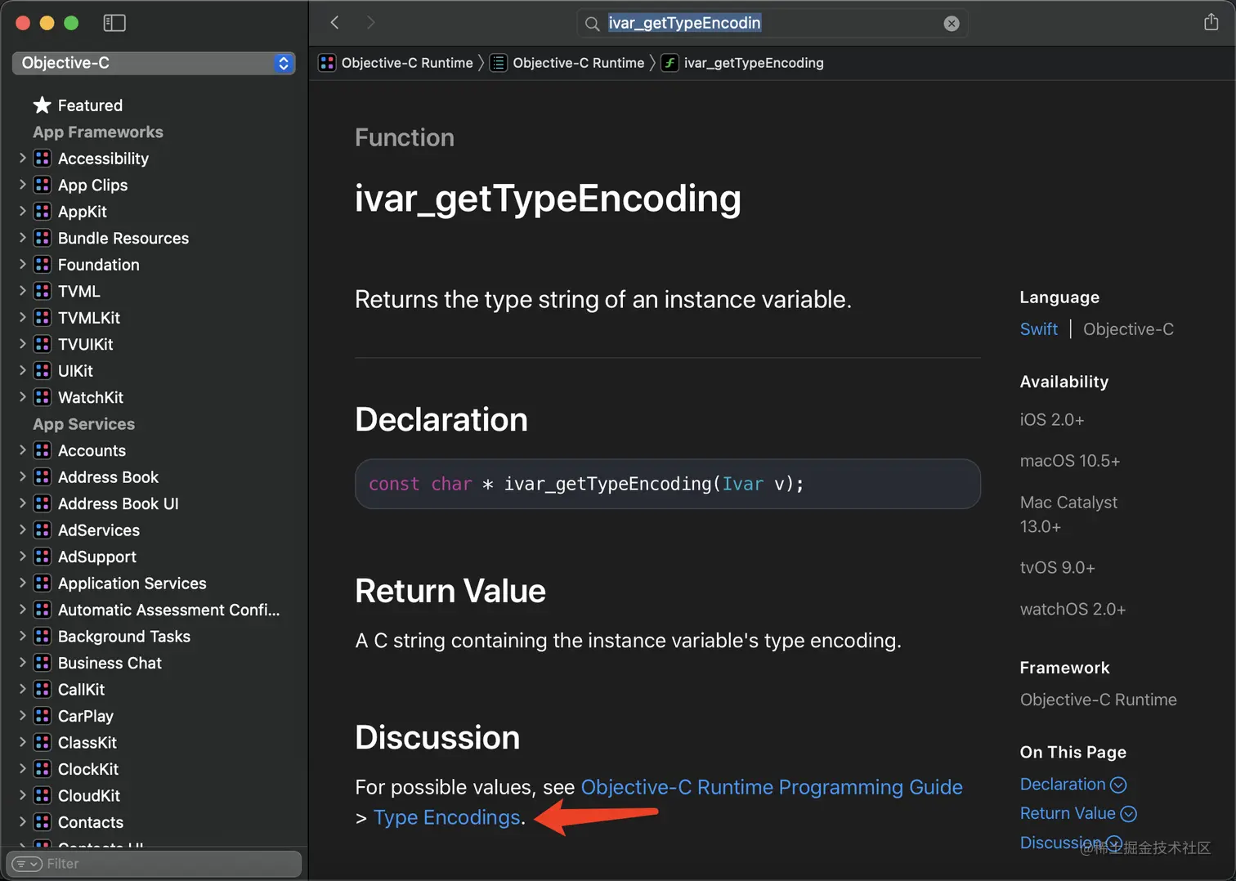The width and height of the screenshot is (1236, 881).
Task: Open second Objective-C Runtime breadcrumb
Action: (x=579, y=63)
